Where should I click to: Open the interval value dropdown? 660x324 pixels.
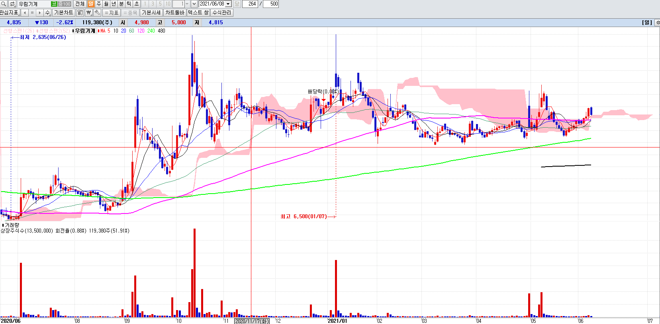coord(187,4)
